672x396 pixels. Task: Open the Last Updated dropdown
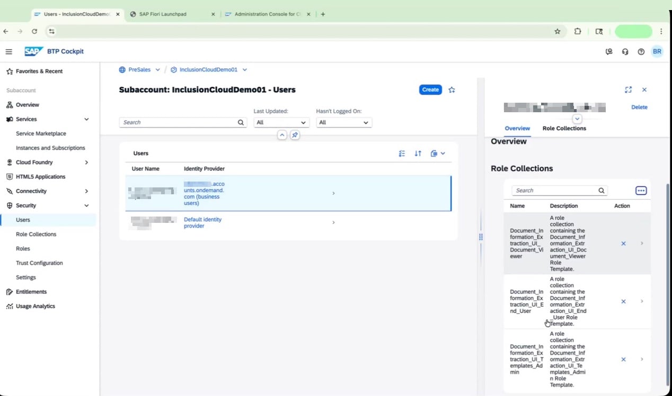[281, 122]
